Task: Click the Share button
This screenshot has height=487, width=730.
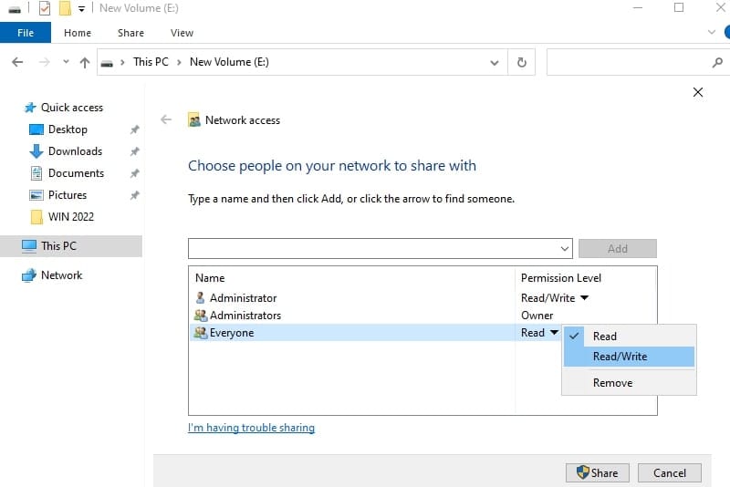Action: [598, 472]
